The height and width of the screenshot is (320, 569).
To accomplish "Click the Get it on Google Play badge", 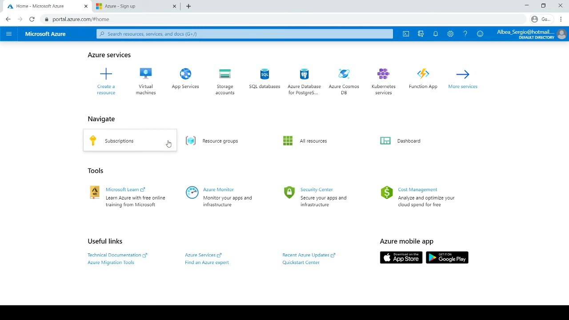I will click(x=447, y=258).
